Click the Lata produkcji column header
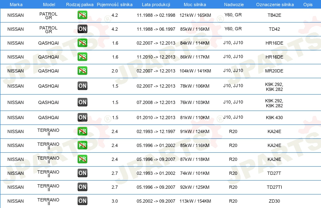This screenshot has width=321, height=208. point(156,5)
